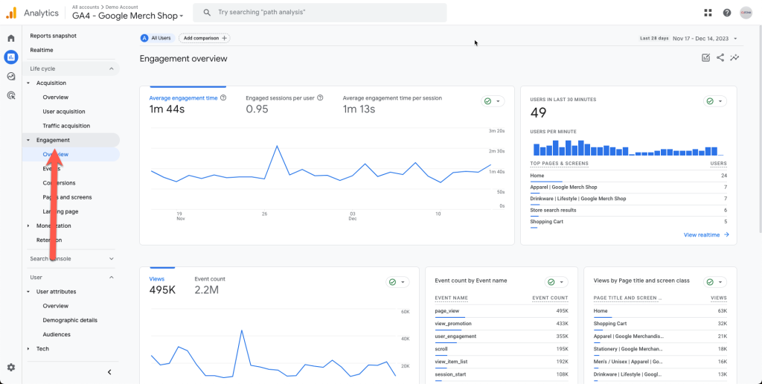
Task: Click the Add comparison button
Action: coord(205,38)
